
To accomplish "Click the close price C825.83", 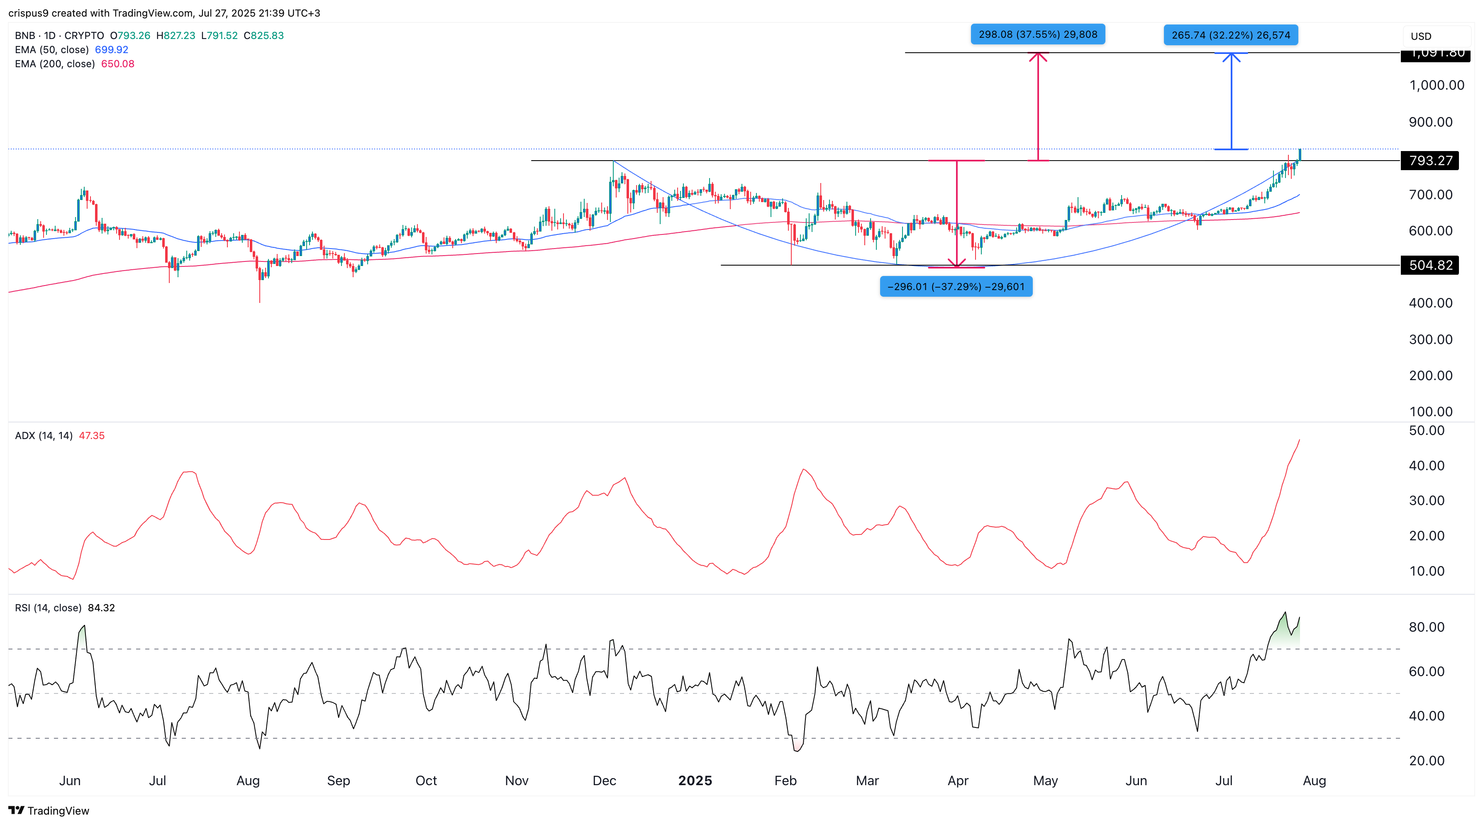I will pos(263,35).
